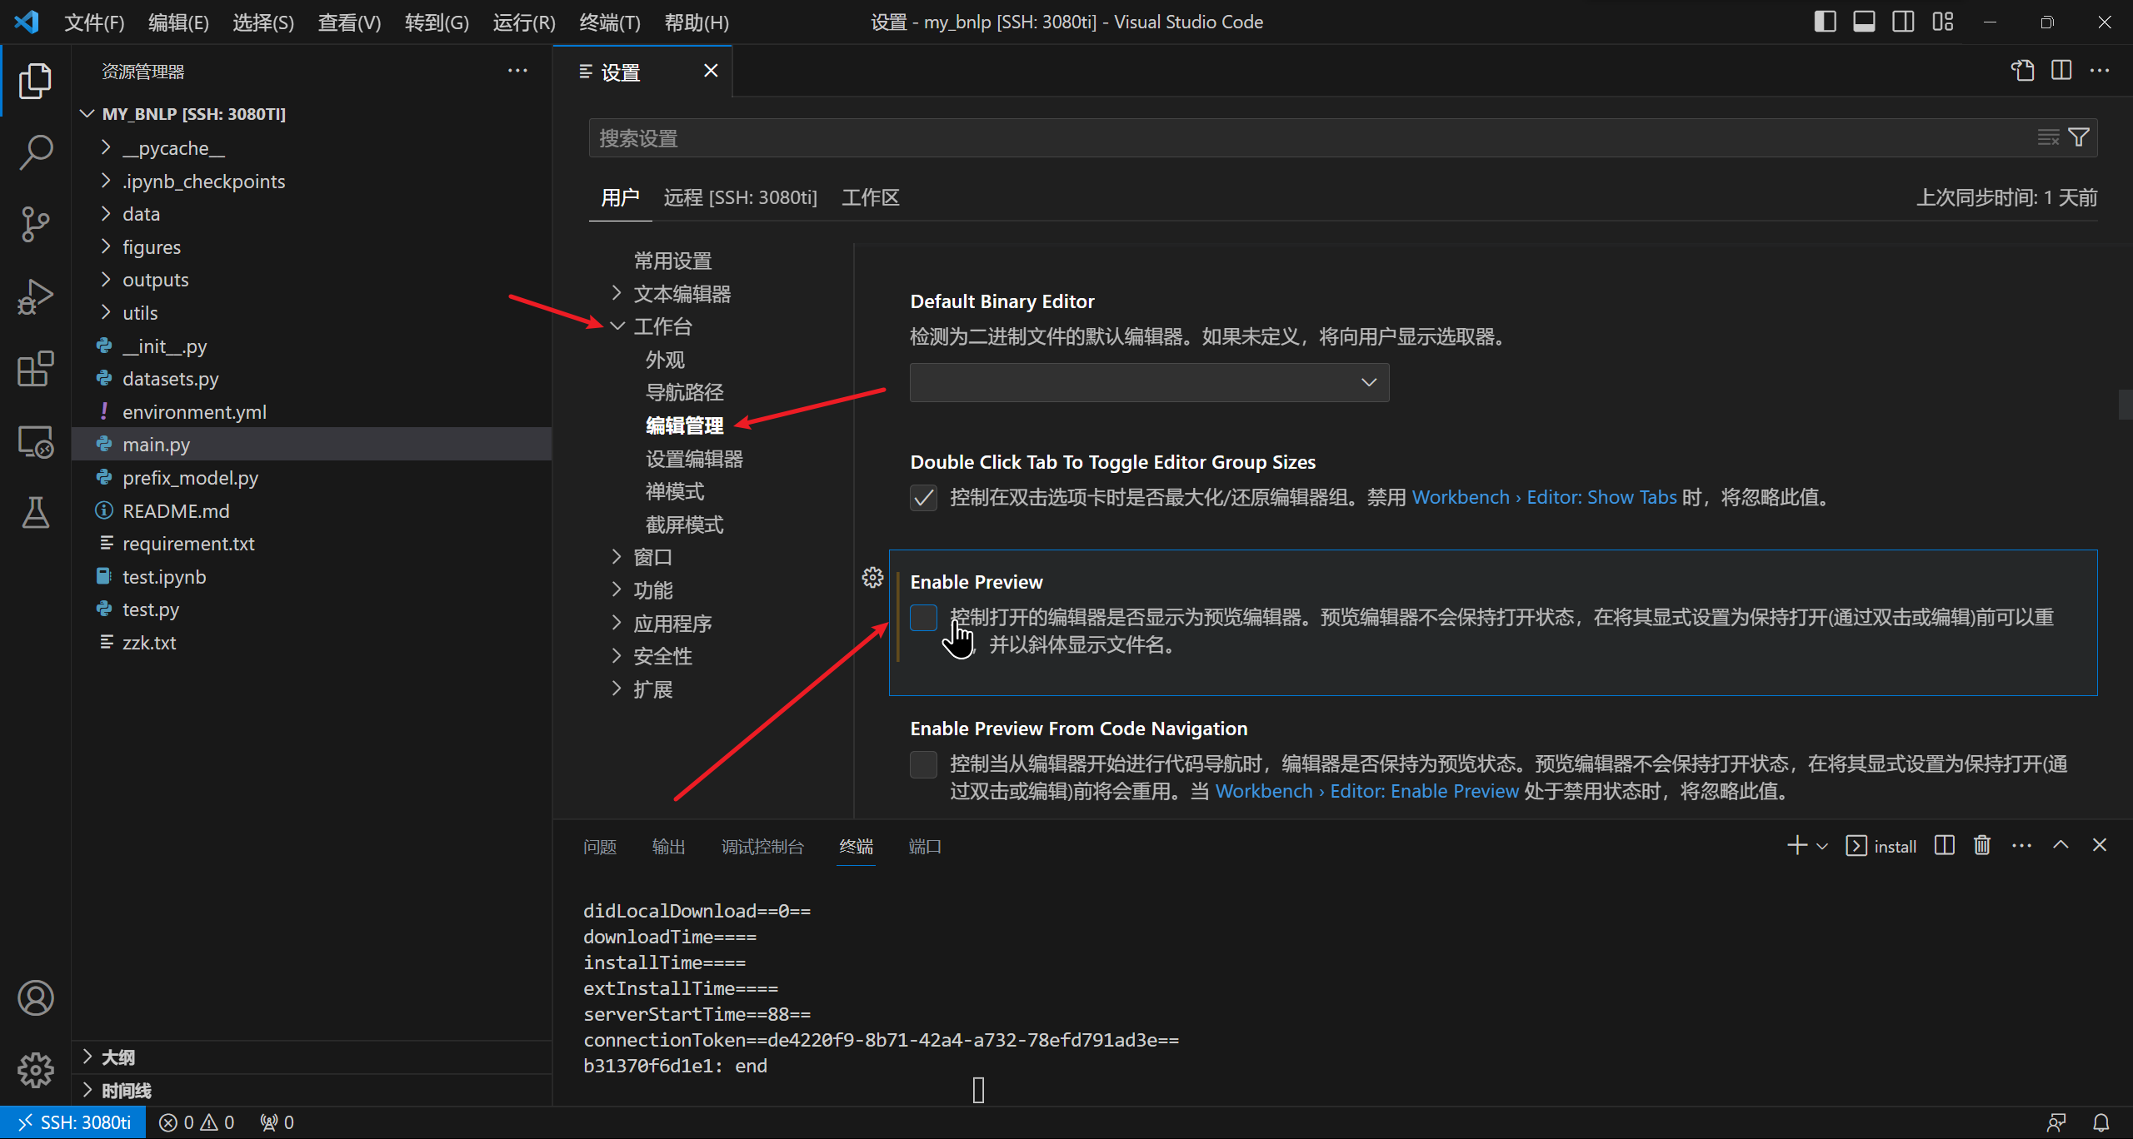
Task: Toggle the panel layout icon
Action: (1864, 22)
